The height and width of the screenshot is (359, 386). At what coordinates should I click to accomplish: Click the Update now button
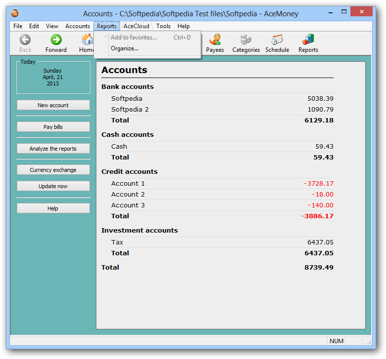click(53, 186)
